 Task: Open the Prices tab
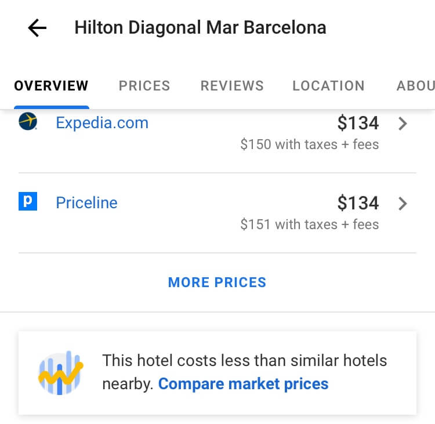[x=144, y=86]
